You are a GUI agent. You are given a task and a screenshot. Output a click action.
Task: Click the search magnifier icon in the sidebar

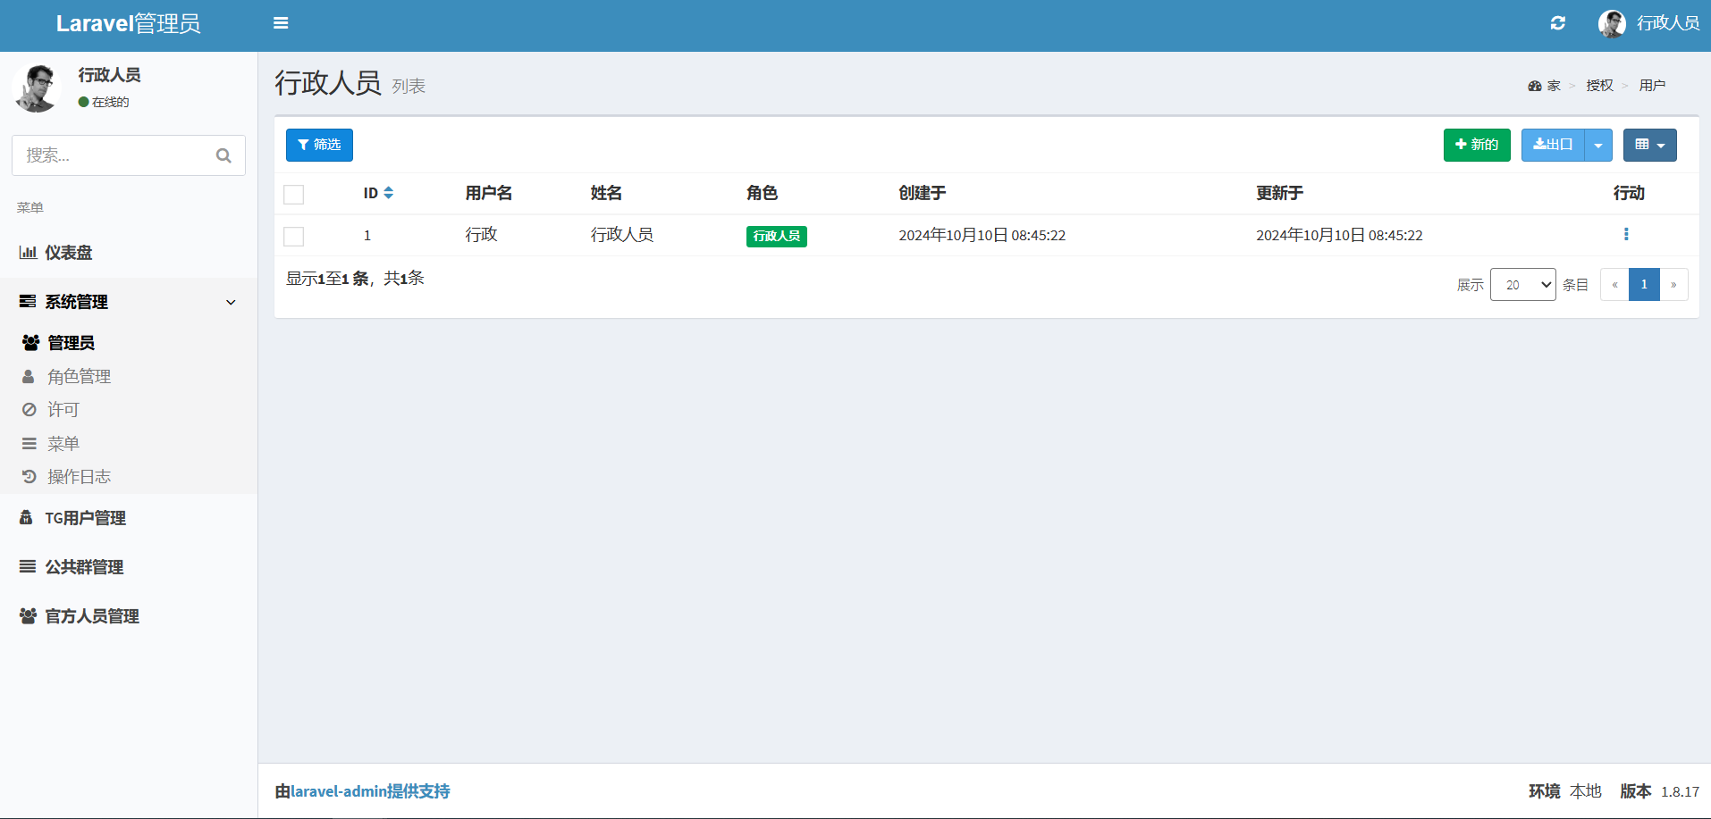(x=223, y=156)
